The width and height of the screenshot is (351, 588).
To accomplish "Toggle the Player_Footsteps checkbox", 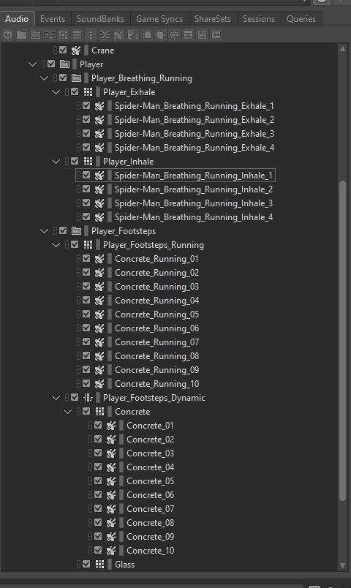I will tap(63, 230).
